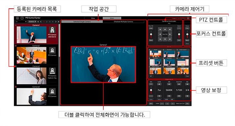Viewport: 235px width, 126px height.
Task: Click the pan right arrow in Pan/Tilt pad
Action: click(170, 34)
